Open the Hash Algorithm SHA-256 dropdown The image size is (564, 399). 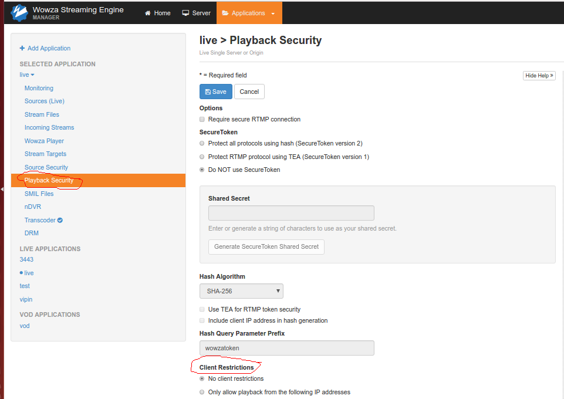point(241,291)
